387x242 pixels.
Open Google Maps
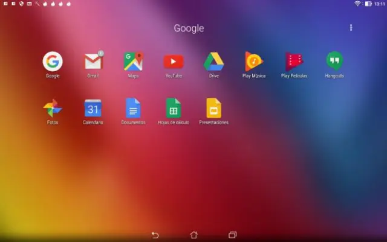tap(133, 61)
